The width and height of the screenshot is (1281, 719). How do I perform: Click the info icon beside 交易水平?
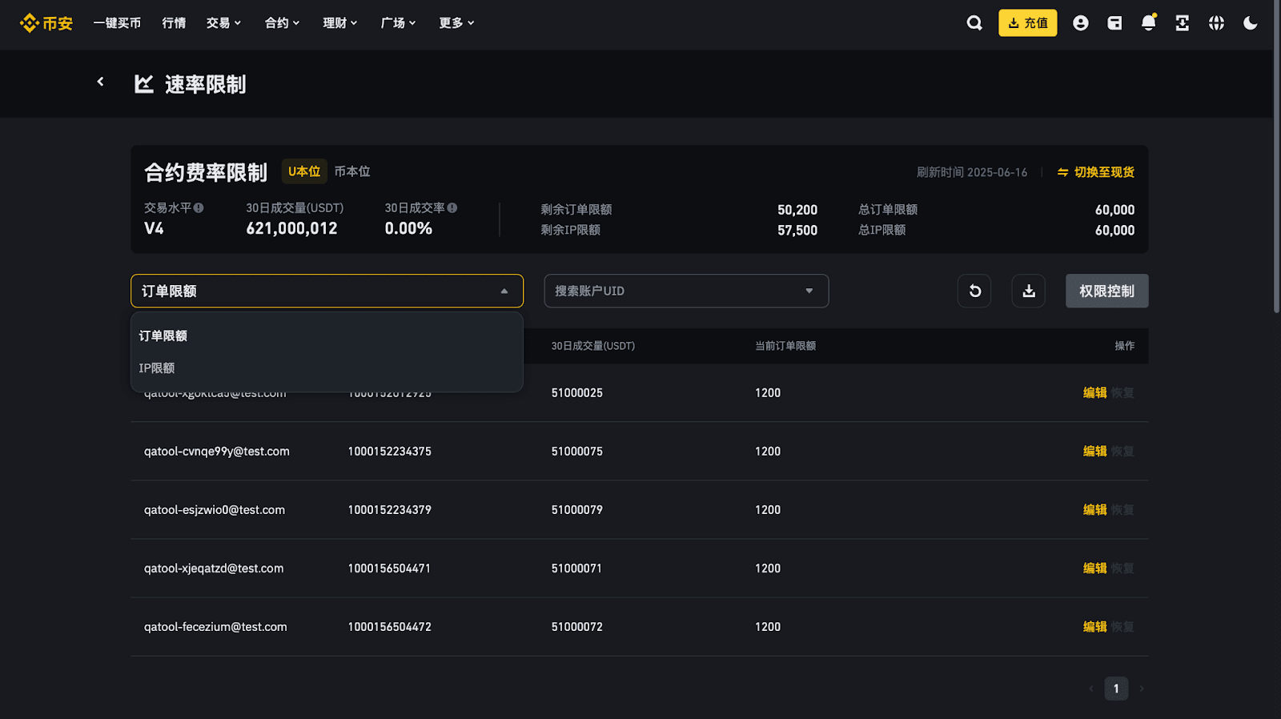pyautogui.click(x=199, y=208)
